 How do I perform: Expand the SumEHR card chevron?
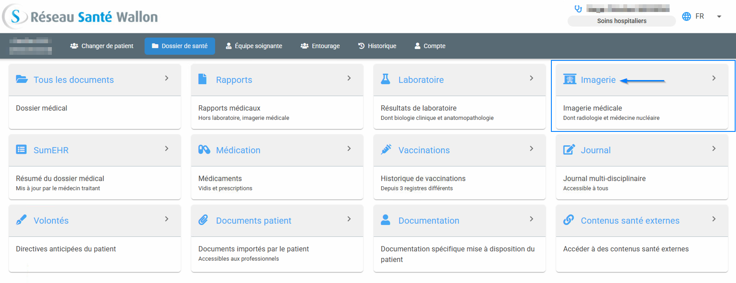[x=167, y=149]
